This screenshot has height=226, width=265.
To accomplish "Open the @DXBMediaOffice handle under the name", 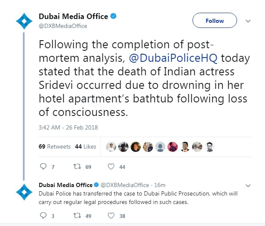I will coord(63,26).
